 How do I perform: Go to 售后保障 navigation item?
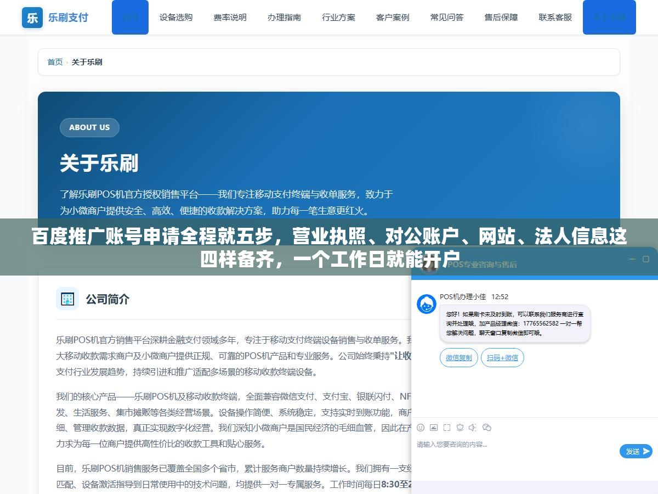[501, 17]
